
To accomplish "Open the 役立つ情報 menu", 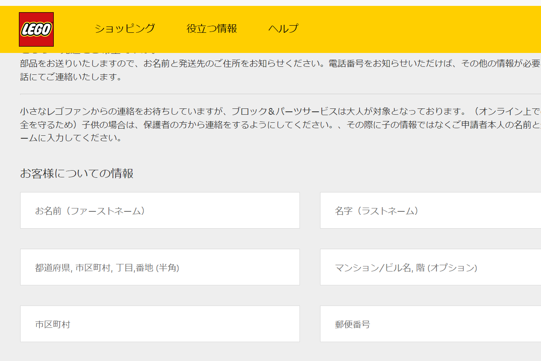I will coord(212,29).
